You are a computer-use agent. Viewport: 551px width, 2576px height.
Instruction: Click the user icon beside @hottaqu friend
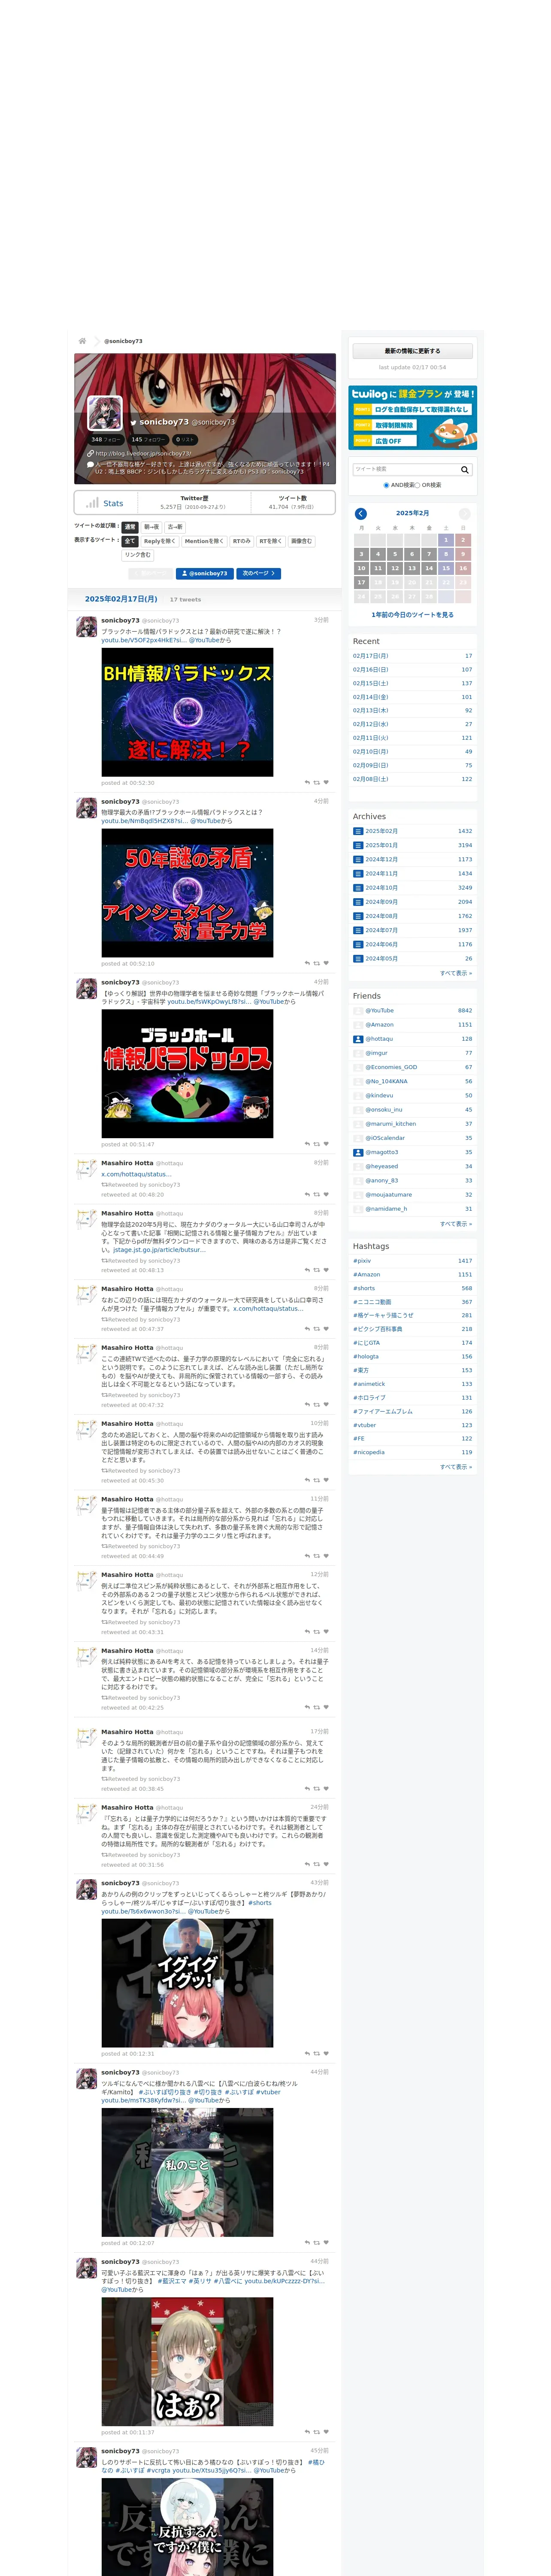[358, 1039]
